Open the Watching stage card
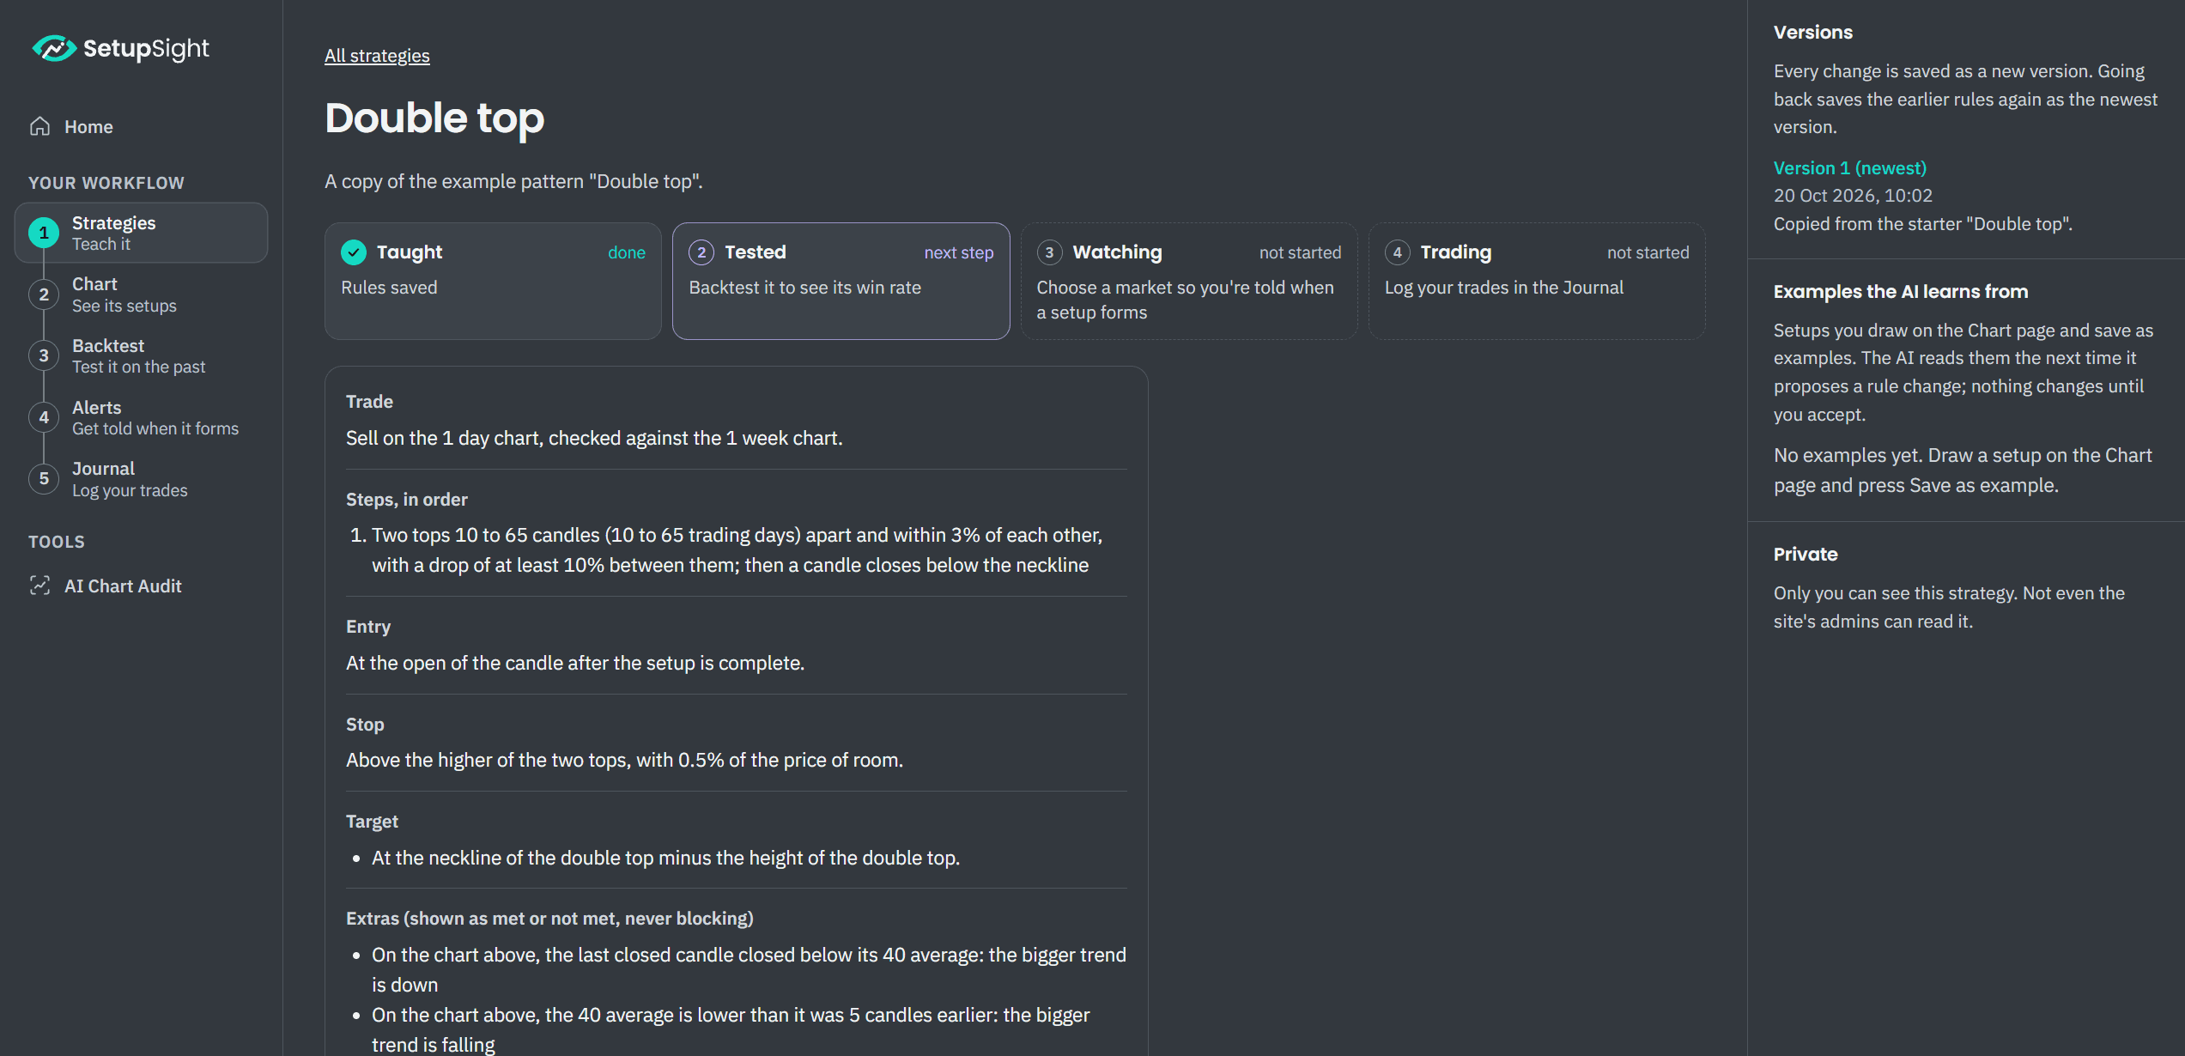The height and width of the screenshot is (1056, 2185). (x=1189, y=281)
